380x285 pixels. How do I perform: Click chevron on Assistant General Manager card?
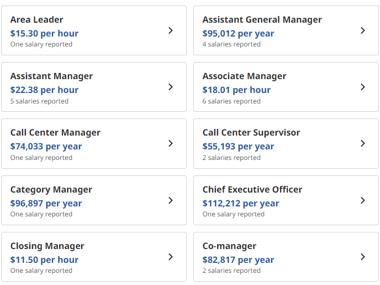363,30
